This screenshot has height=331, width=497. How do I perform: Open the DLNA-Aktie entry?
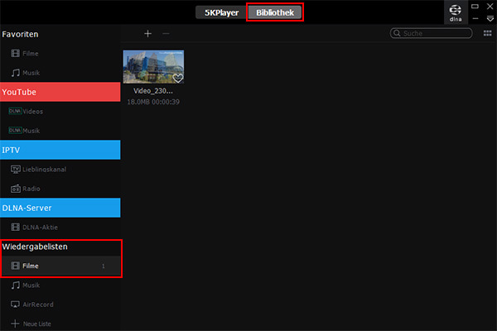60,227
